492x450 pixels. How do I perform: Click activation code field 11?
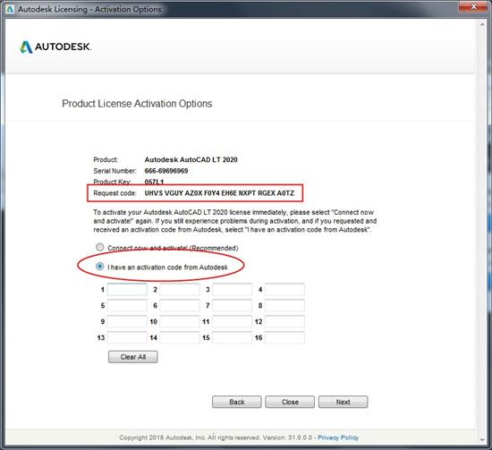pos(232,322)
